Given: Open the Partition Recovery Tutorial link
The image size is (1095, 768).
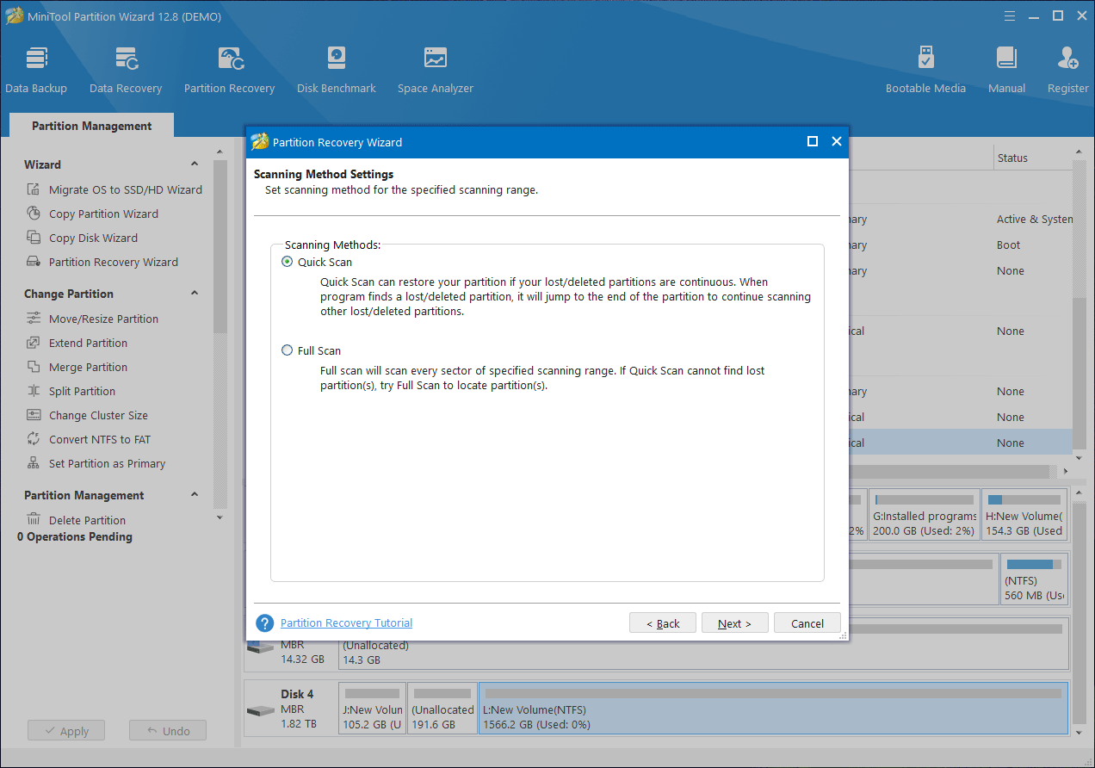Looking at the screenshot, I should 346,623.
